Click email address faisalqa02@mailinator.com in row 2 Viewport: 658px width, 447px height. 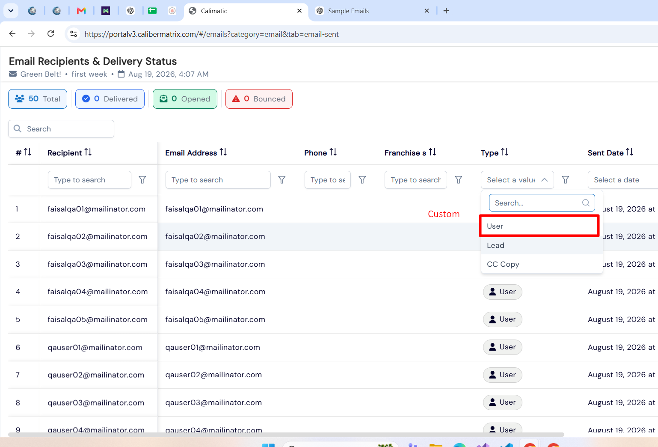click(215, 236)
